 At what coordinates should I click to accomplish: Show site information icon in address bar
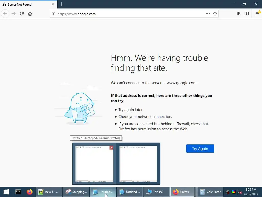coord(53,14)
